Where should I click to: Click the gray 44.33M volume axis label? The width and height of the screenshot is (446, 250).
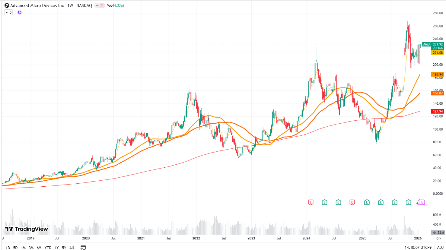point(438,233)
